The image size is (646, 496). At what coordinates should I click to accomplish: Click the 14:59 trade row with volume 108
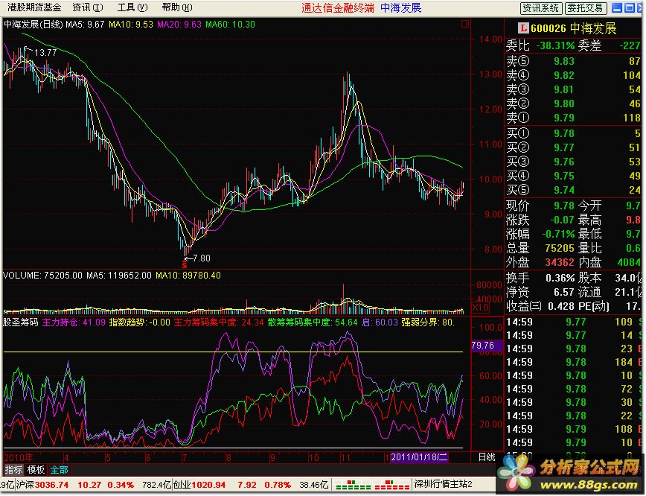pos(574,429)
